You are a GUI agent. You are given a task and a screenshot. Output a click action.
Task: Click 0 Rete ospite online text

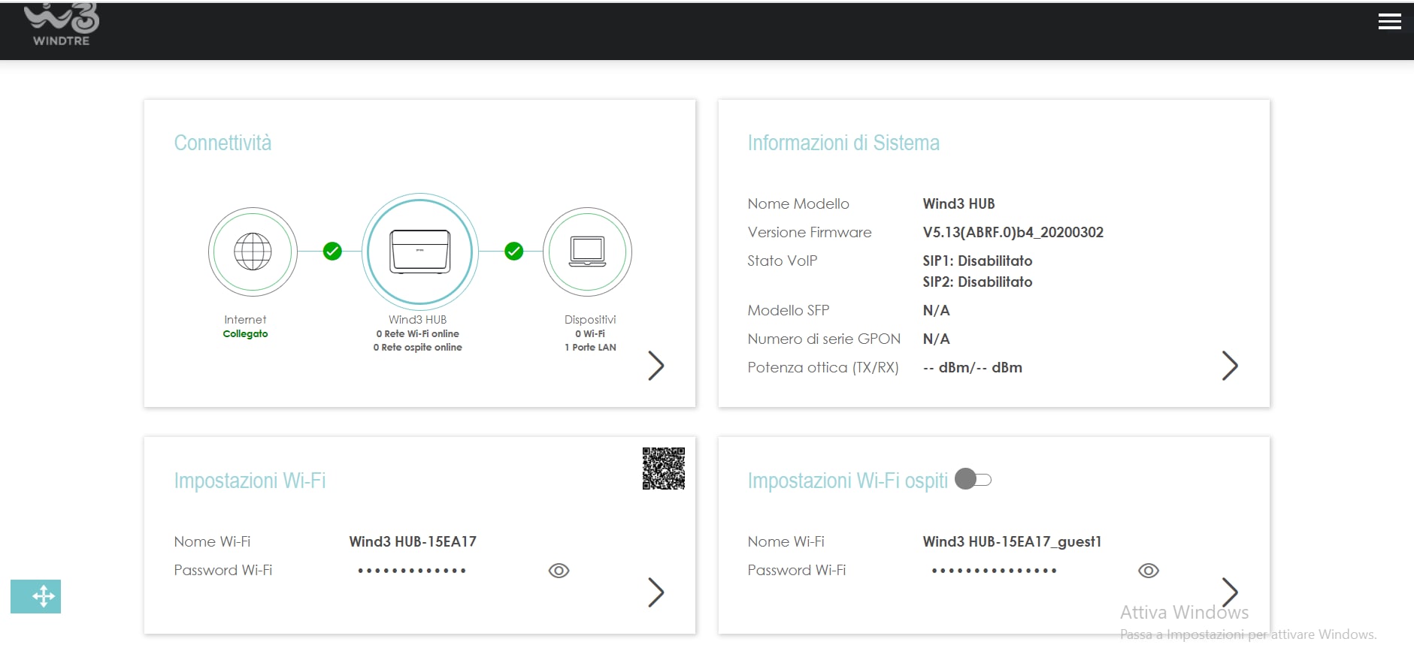point(418,347)
